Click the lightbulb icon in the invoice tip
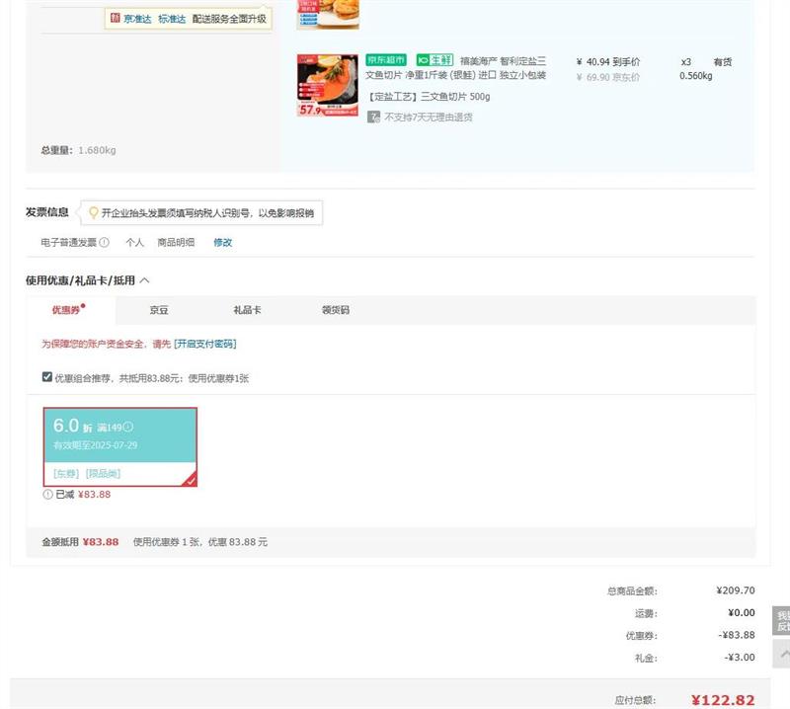The width and height of the screenshot is (790, 709). [94, 213]
